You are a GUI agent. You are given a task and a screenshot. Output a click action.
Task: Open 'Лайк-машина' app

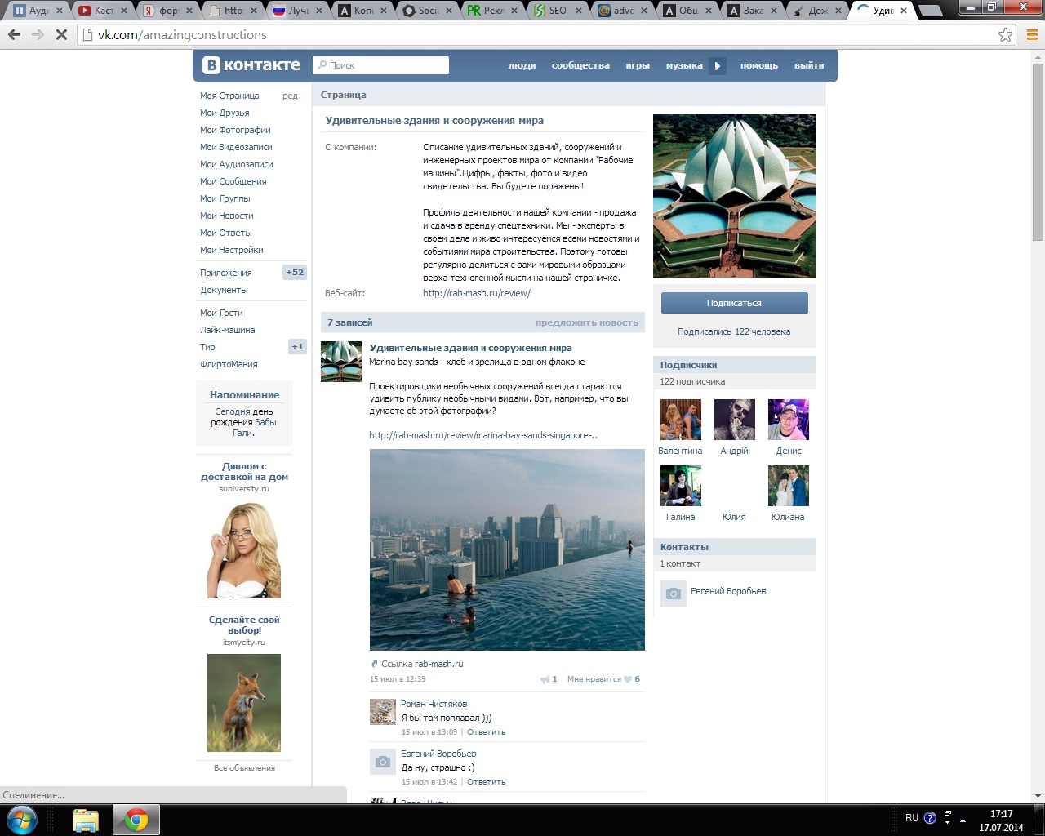228,330
